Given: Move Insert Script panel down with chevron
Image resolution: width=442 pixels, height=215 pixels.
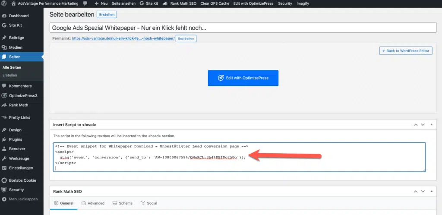Looking at the screenshot, I should pyautogui.click(x=423, y=124).
